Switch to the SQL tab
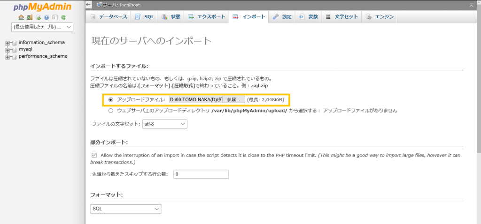 click(x=145, y=17)
